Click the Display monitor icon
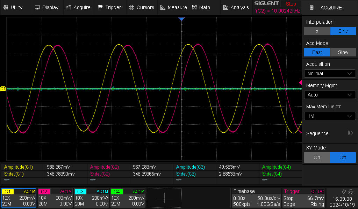Viewport: 358px width, 209px height. click(37, 7)
